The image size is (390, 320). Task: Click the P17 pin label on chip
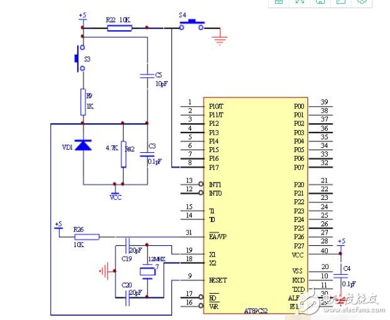214,167
